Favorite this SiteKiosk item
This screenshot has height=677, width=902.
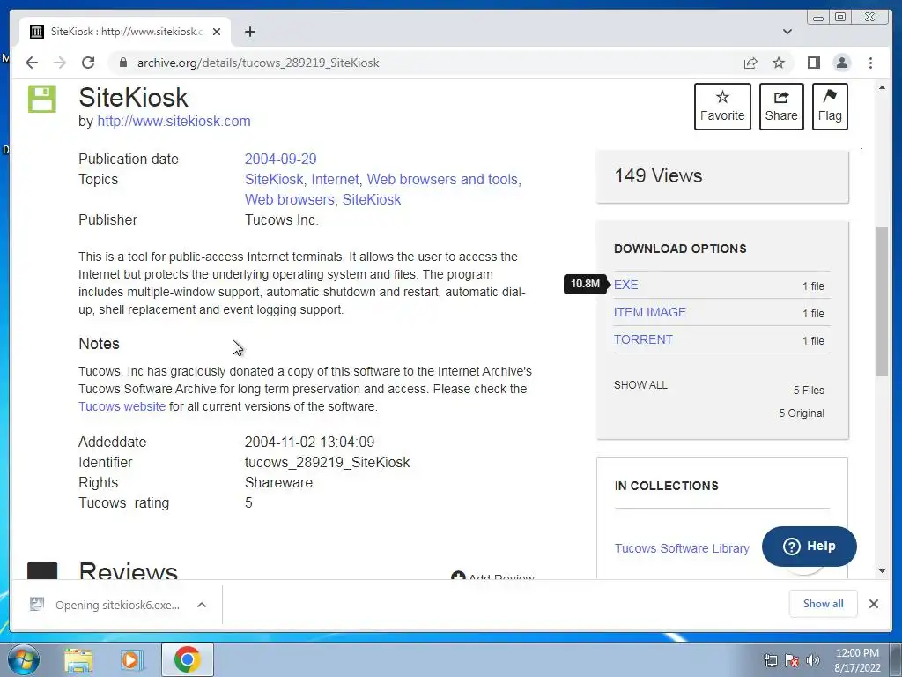(722, 107)
